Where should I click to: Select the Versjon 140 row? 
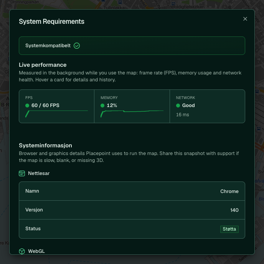(132, 210)
